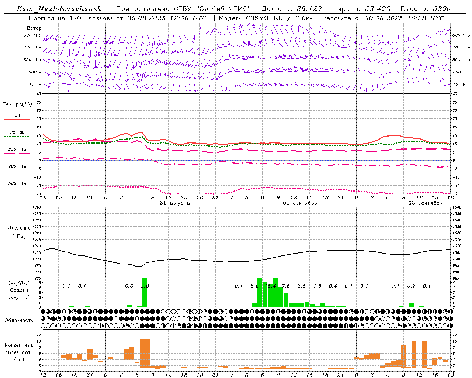Screen dimensions: 472x378
Task: Click the 'Модель COSMO-RU / 6.6км' label
Action: (266, 18)
